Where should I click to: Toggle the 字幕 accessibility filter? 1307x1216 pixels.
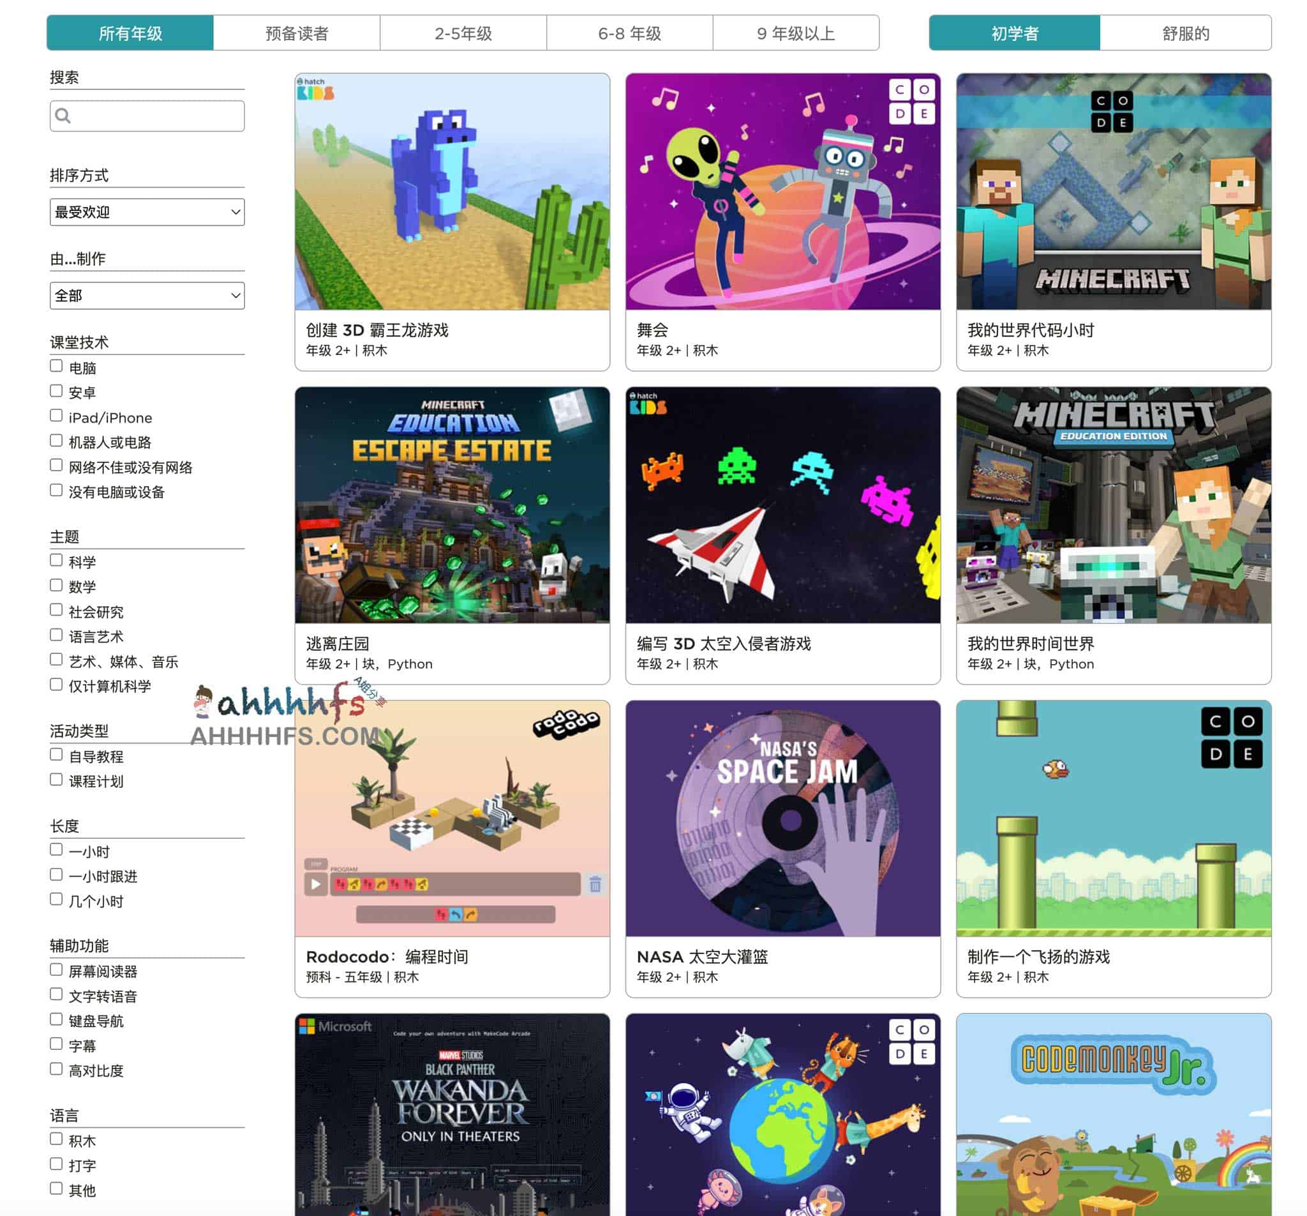tap(56, 1043)
